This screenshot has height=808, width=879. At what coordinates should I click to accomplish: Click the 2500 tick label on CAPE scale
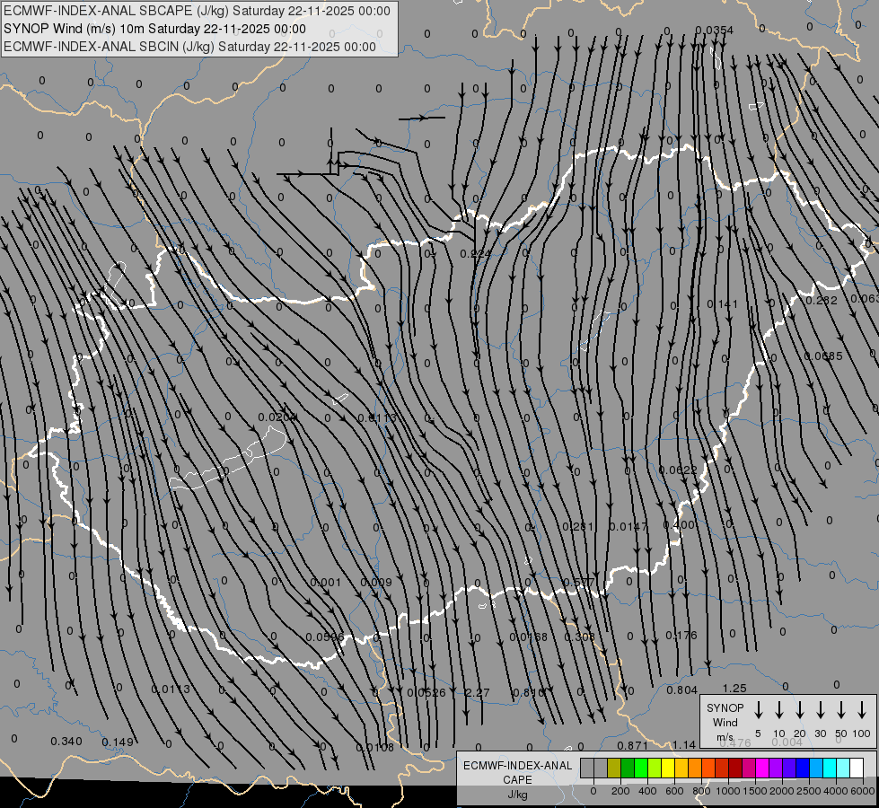point(809,791)
